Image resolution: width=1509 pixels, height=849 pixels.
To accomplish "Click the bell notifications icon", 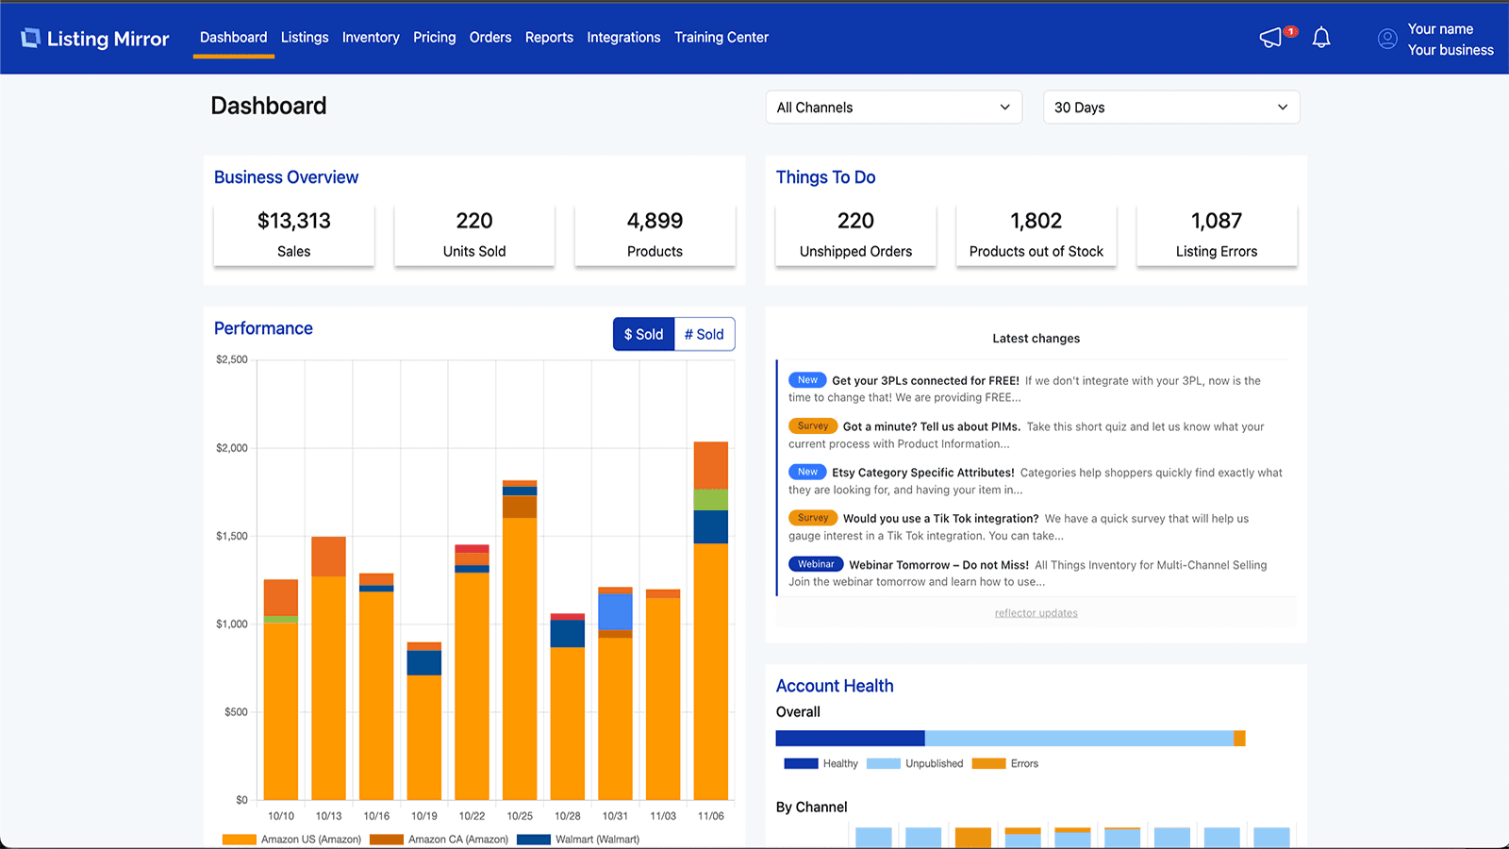I will 1320,38.
